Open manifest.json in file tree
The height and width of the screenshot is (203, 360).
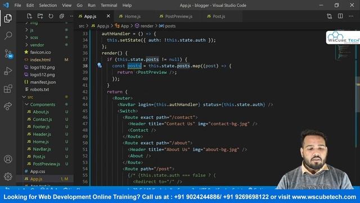point(43,82)
